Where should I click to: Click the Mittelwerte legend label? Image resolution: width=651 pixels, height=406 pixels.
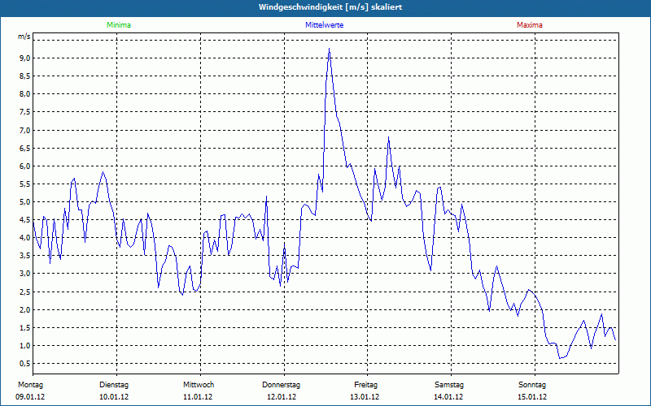(x=324, y=25)
